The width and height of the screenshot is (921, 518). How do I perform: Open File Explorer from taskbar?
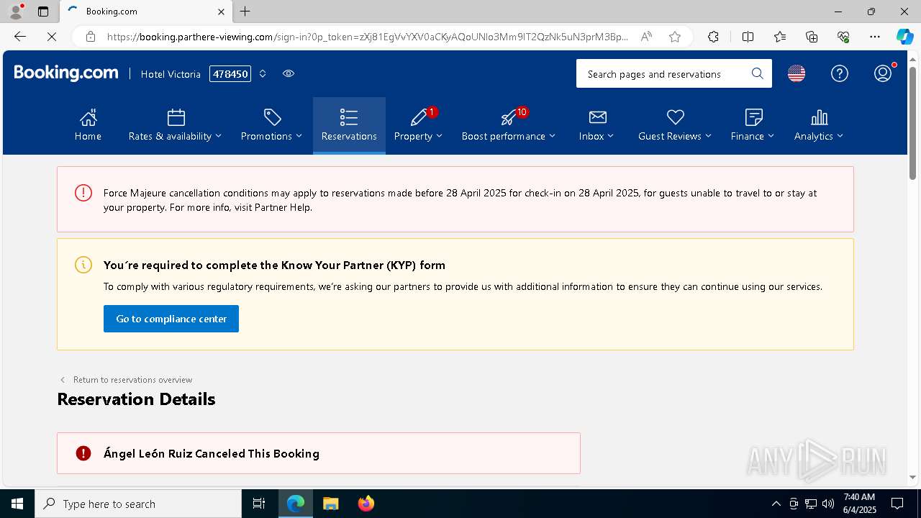coord(330,504)
